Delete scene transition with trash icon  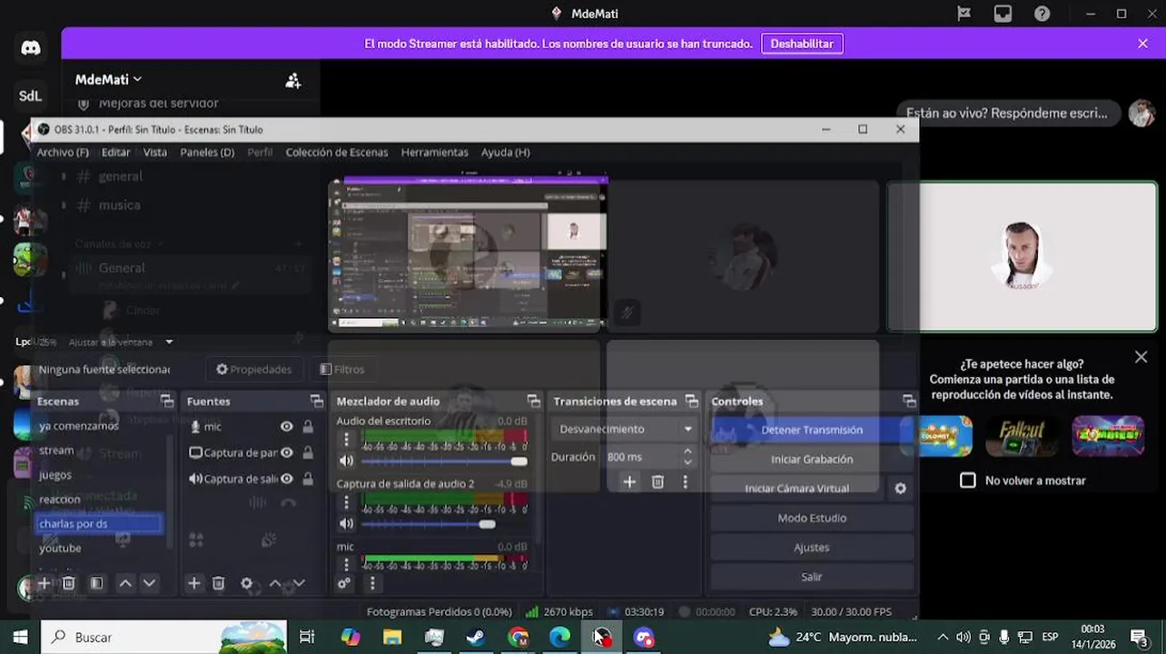657,481
